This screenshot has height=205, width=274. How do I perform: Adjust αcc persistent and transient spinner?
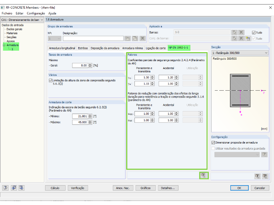153,114
